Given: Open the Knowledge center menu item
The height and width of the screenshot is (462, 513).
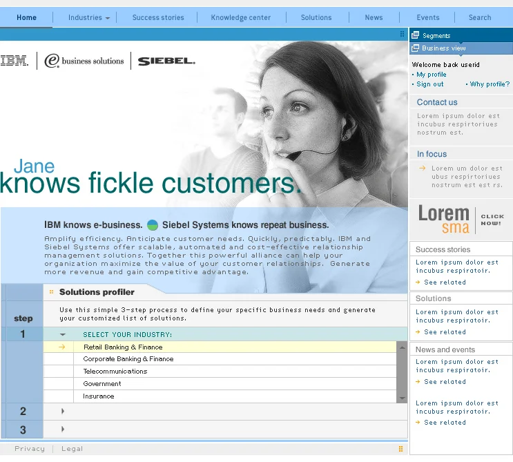Looking at the screenshot, I should point(241,18).
